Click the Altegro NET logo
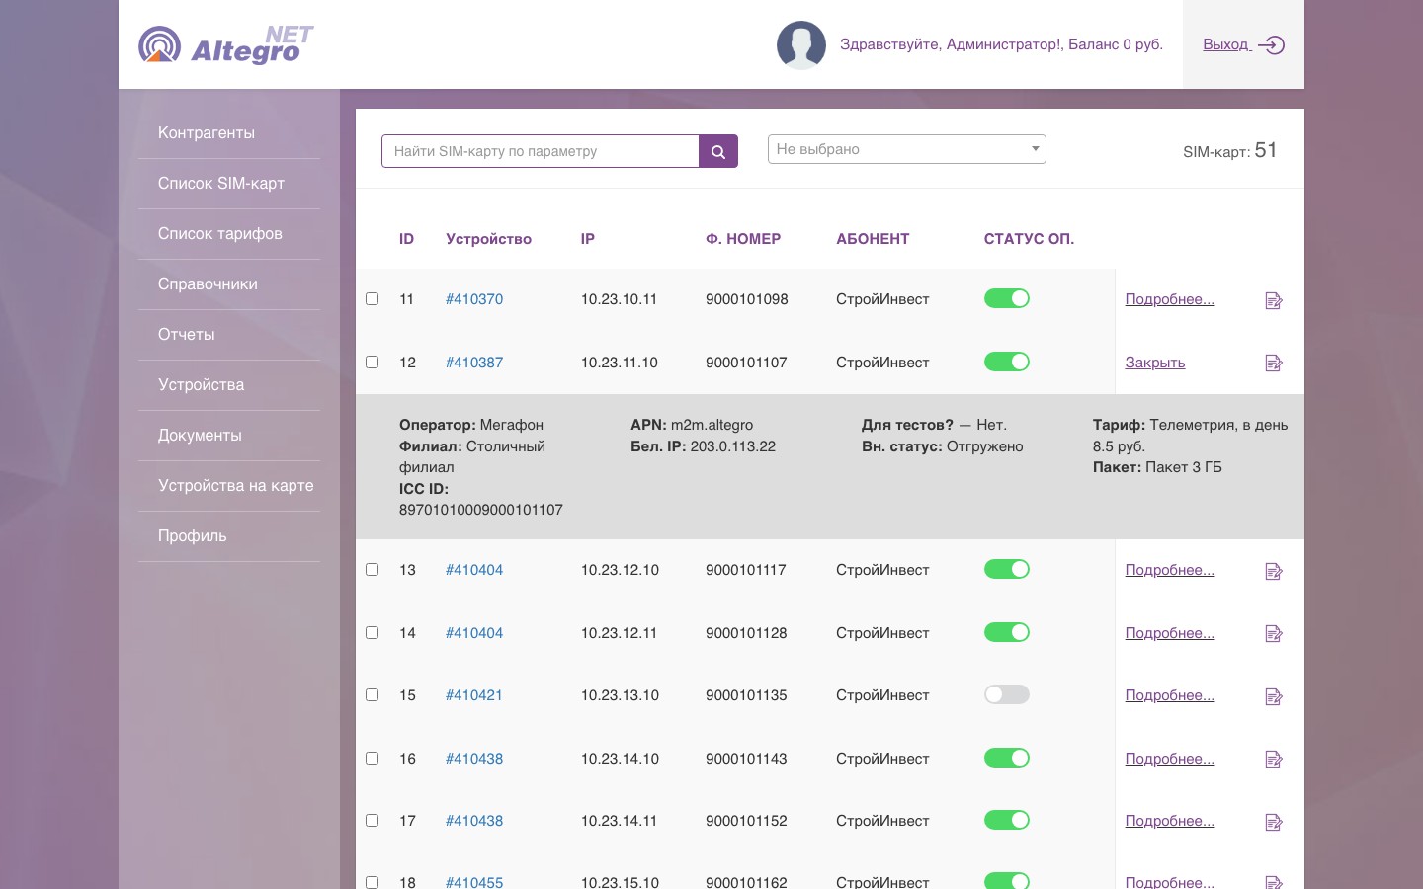 (226, 44)
